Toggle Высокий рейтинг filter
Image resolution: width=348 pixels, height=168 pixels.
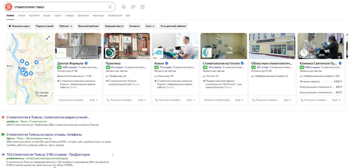[89, 26]
